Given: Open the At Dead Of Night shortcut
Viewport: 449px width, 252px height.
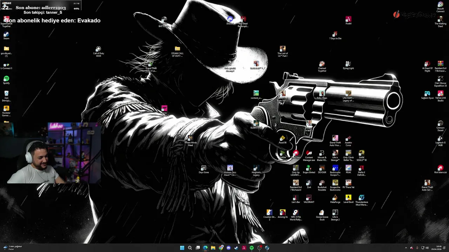Looking at the screenshot, I should click(x=427, y=66).
